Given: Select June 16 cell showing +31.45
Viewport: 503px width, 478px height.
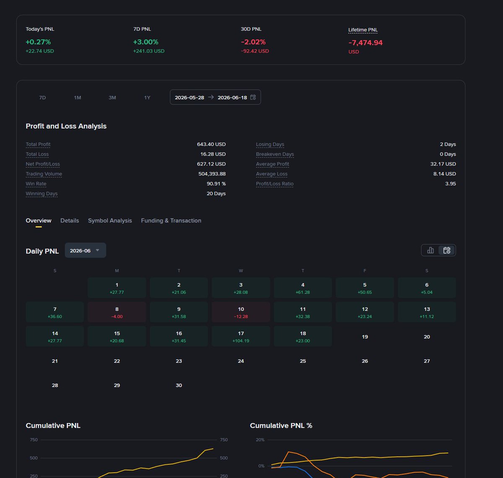Looking at the screenshot, I should tap(179, 336).
